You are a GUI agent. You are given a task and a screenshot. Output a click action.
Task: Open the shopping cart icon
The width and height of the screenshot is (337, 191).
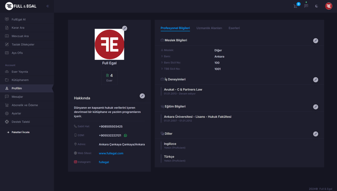coord(296,6)
